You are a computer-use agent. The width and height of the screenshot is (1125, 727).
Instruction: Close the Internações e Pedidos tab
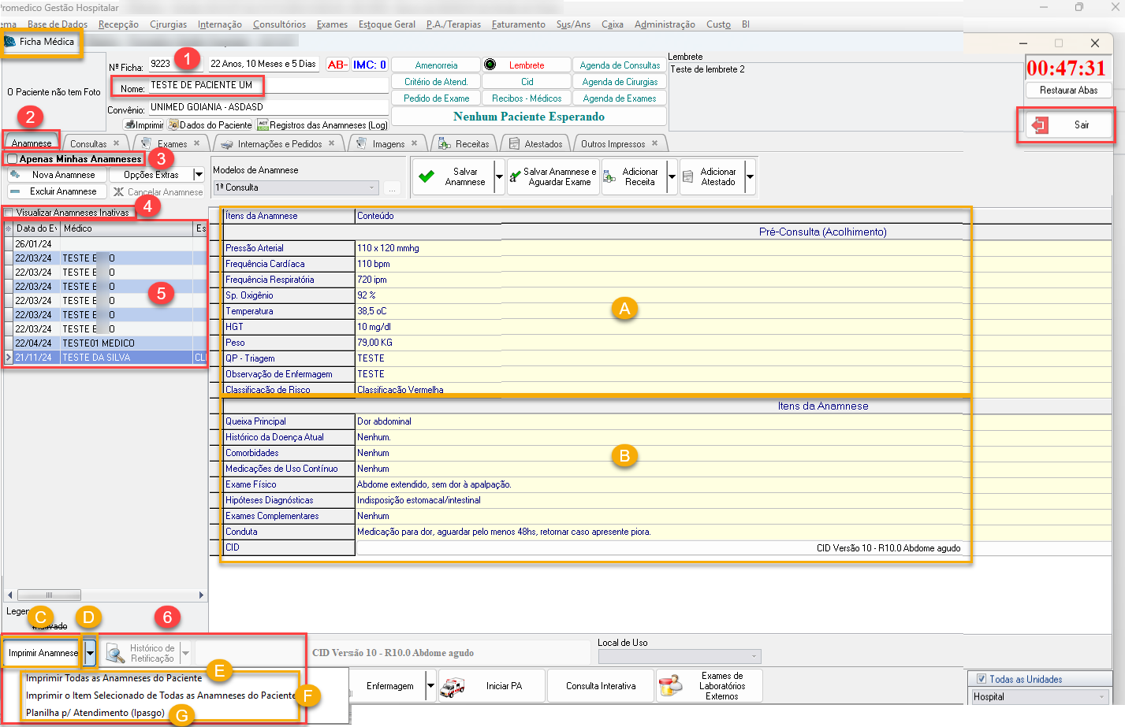click(x=331, y=143)
